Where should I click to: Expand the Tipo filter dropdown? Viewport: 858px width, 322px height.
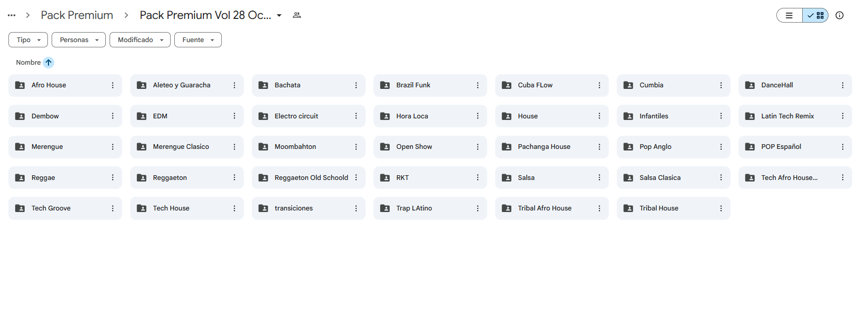coord(28,40)
